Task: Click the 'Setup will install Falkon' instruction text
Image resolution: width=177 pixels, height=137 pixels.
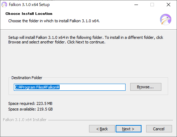Action: pyautogui.click(x=85, y=40)
